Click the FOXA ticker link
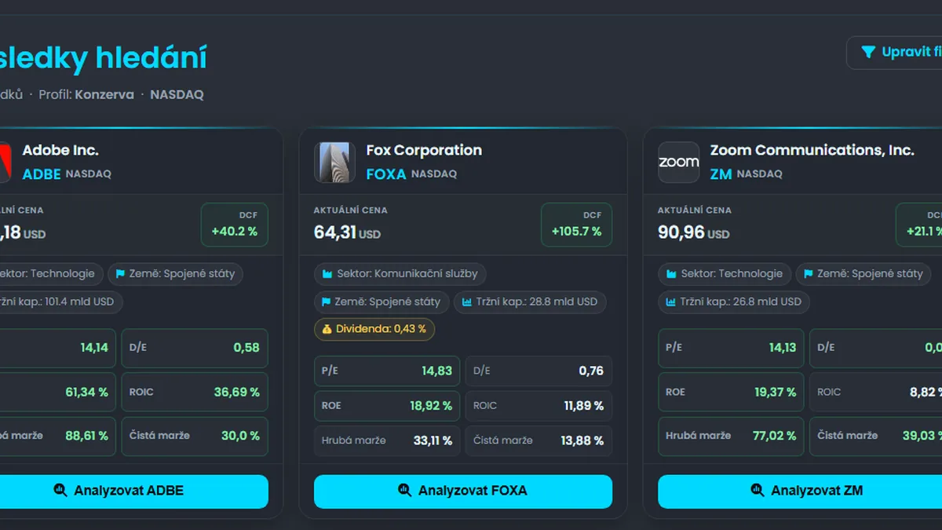 pos(386,174)
